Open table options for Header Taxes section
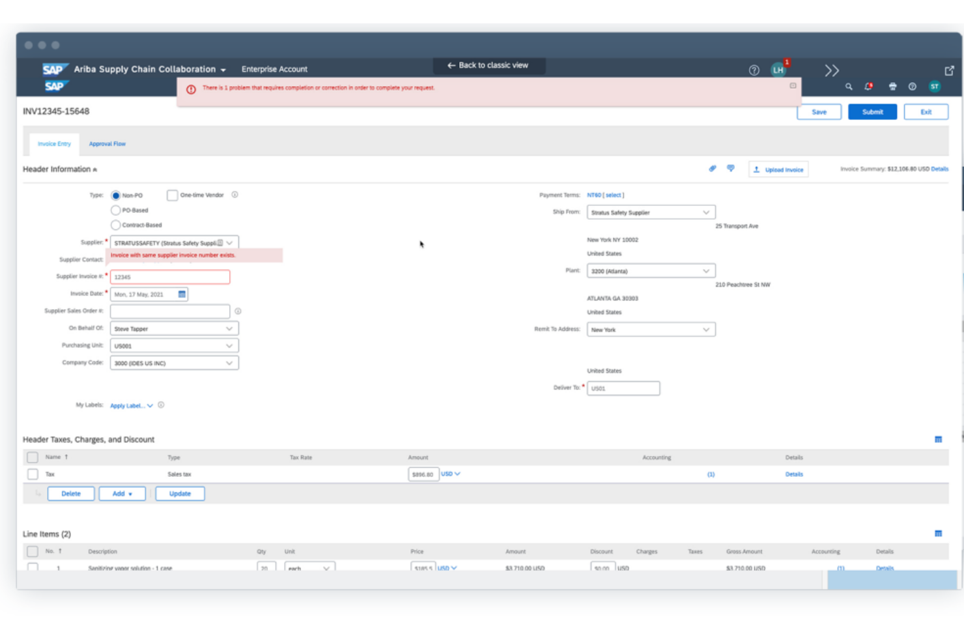The image size is (964, 643). point(939,440)
